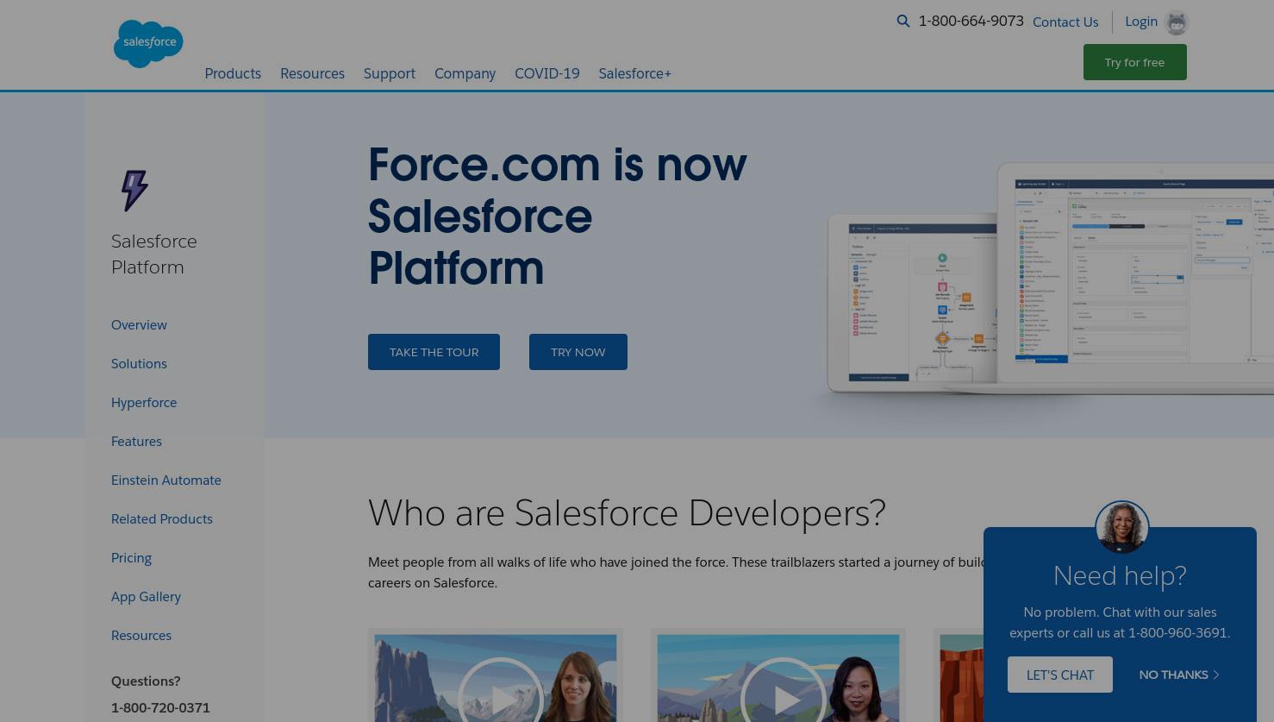Click sidebar phone number 1-800-720-0371
Screen dimensions: 1274x722
point(160,707)
